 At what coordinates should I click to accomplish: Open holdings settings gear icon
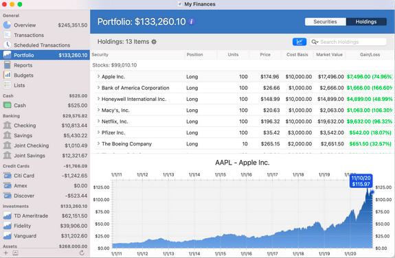coord(154,42)
